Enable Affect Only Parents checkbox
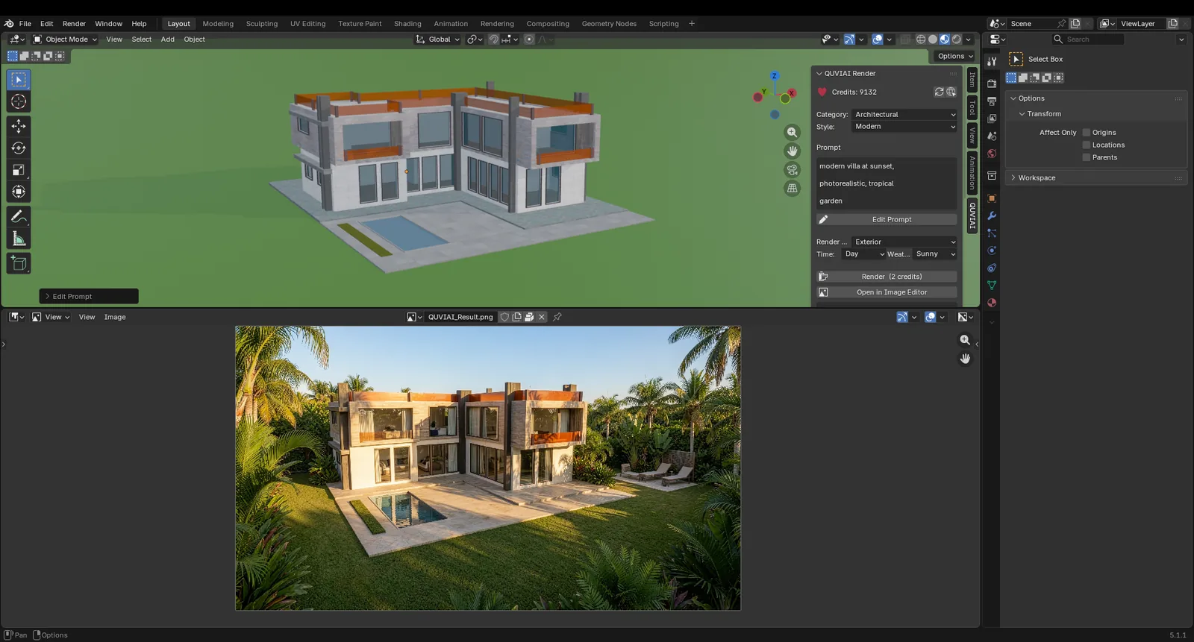This screenshot has width=1194, height=642. tap(1087, 157)
